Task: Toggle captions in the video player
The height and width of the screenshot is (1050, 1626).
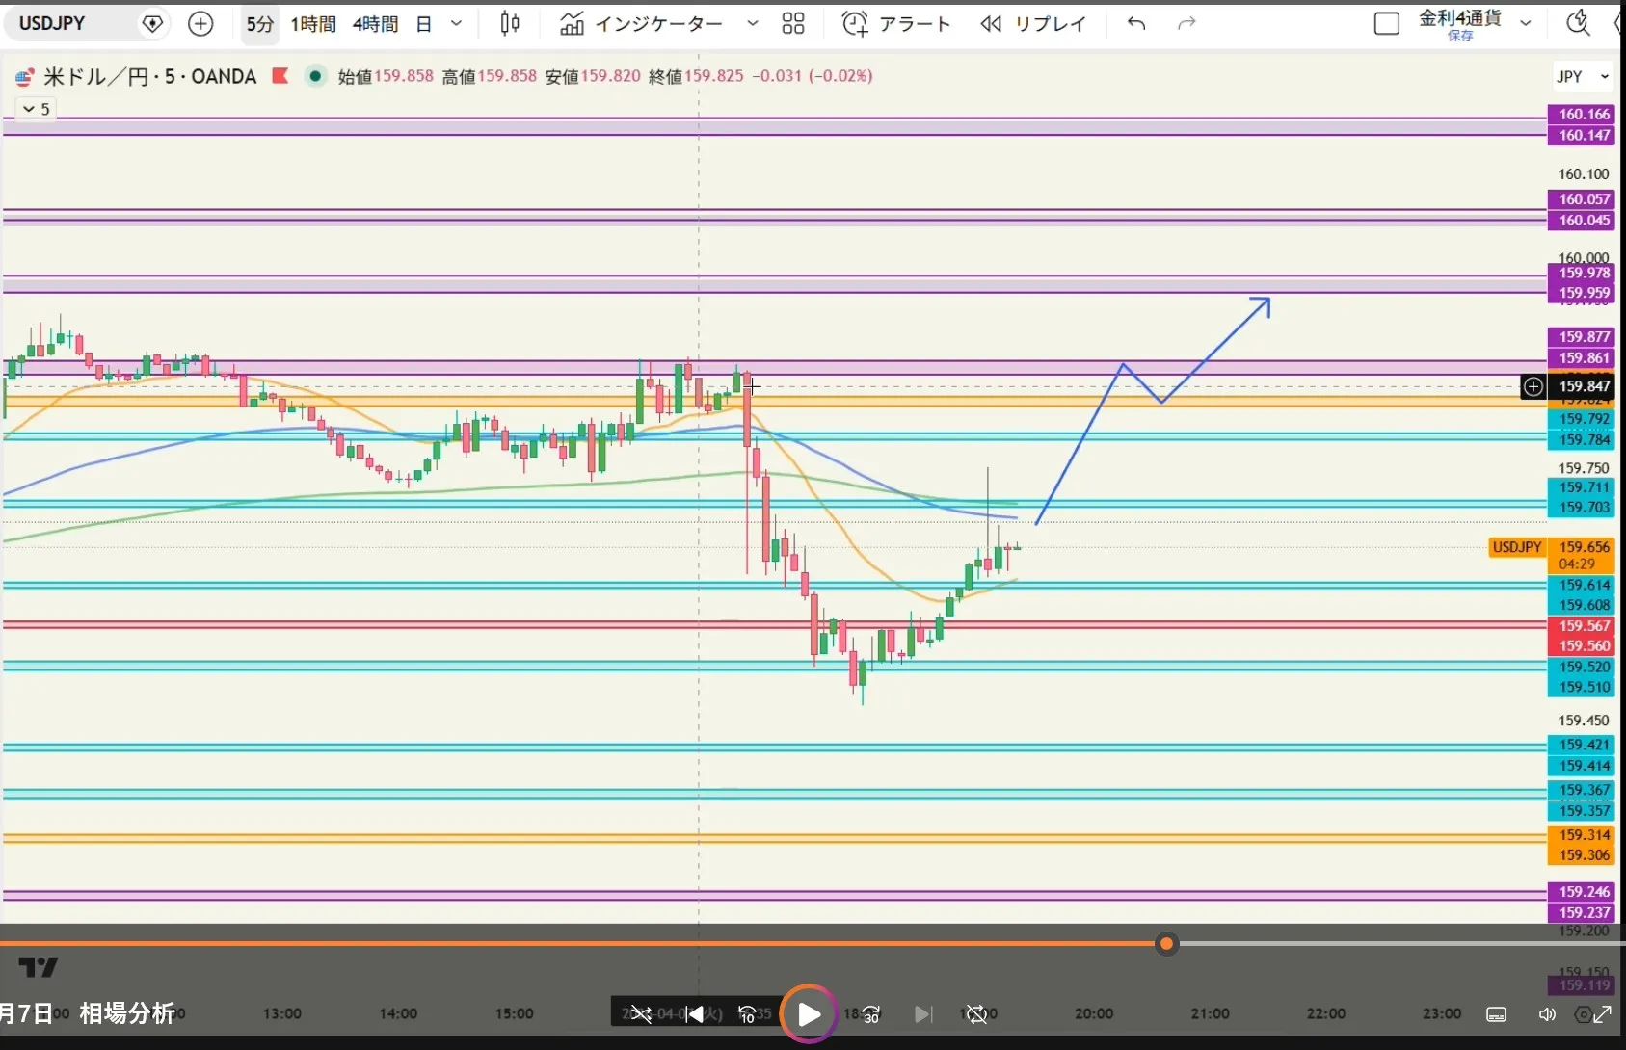Action: pos(1496,1014)
